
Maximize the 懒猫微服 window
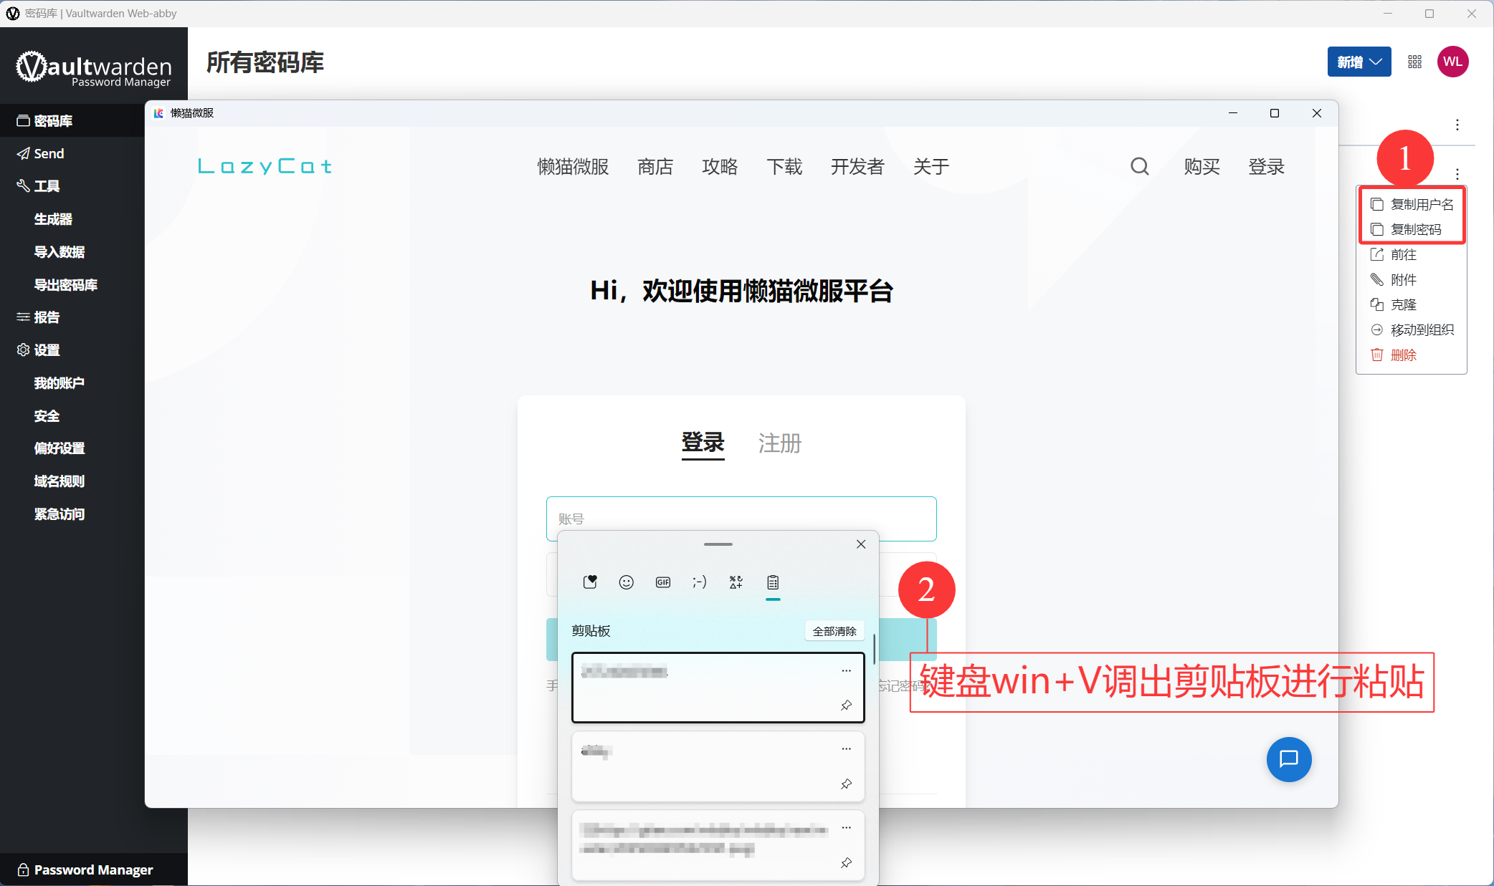pos(1275,113)
